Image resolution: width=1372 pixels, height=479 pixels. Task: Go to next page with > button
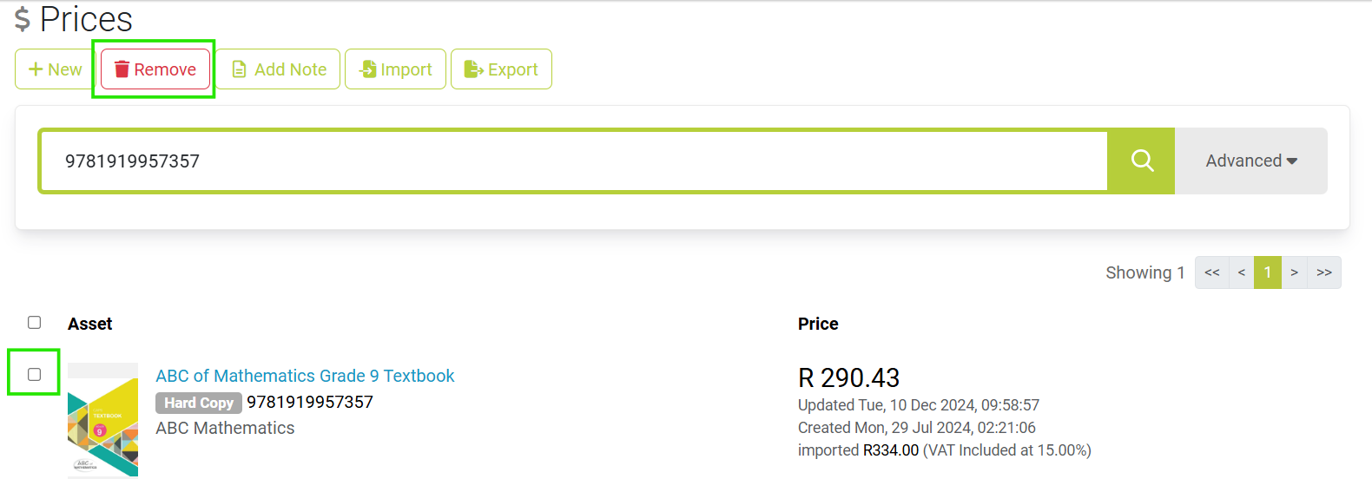coord(1294,272)
